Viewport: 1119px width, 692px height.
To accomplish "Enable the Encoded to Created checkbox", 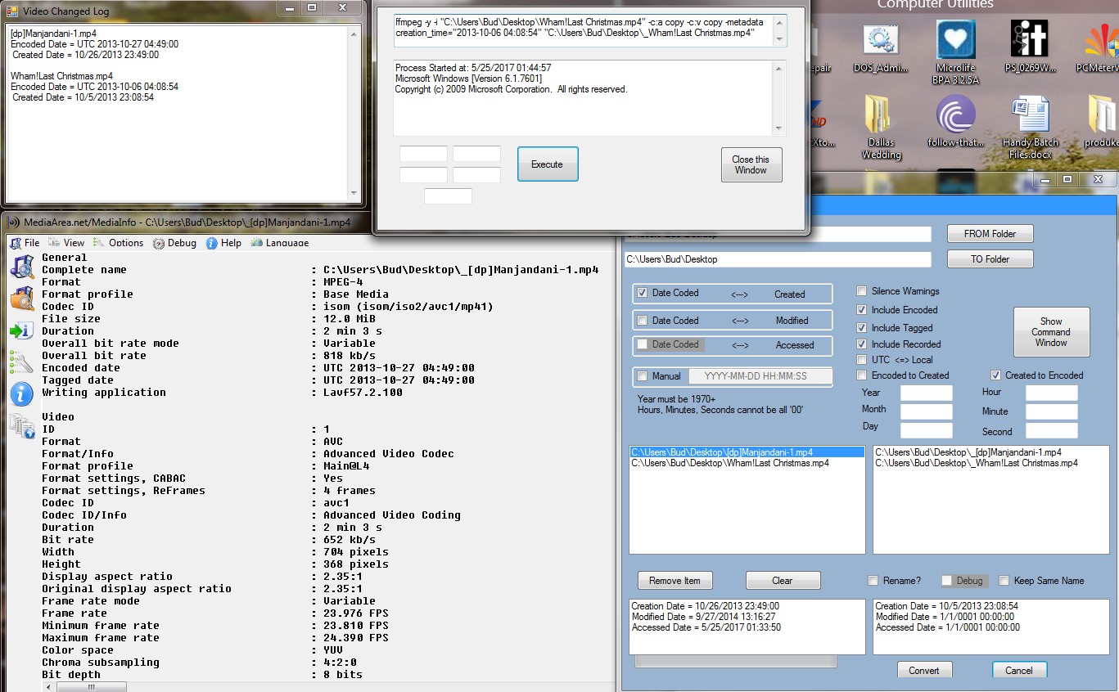I will click(x=862, y=375).
